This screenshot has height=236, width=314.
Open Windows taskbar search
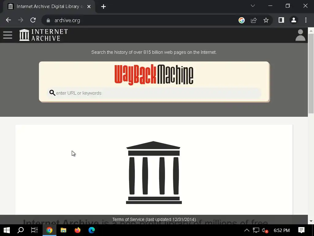pyautogui.click(x=21, y=230)
